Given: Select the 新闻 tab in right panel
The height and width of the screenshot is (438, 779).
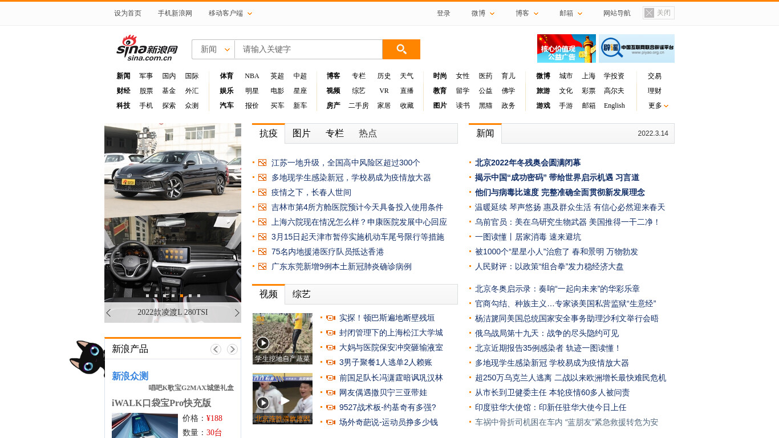Looking at the screenshot, I should pos(485,133).
